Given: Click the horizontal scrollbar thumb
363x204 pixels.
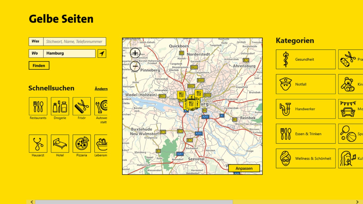Looking at the screenshot, I should point(134,202).
